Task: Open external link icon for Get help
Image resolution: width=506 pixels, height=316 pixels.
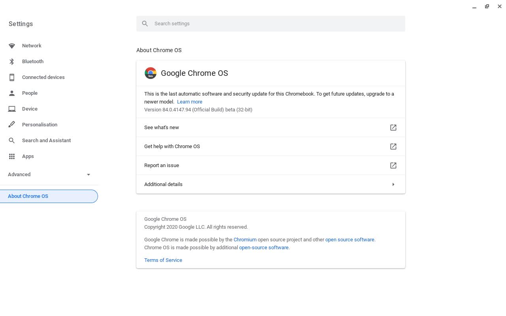Action: [x=393, y=147]
